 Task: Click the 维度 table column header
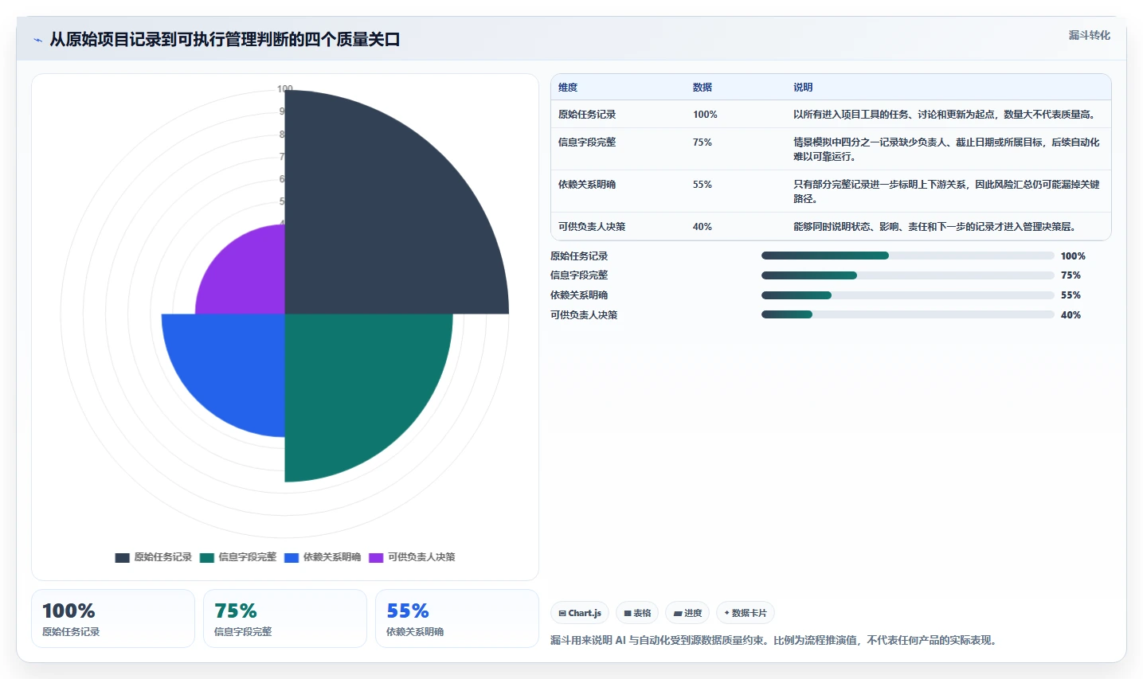point(568,88)
